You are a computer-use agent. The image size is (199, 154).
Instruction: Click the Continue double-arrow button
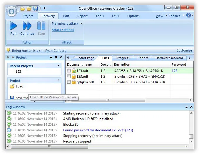[27, 28]
